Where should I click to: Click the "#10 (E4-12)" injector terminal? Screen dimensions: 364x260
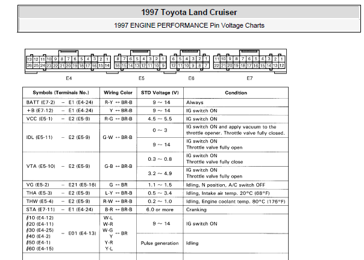coord(40,218)
